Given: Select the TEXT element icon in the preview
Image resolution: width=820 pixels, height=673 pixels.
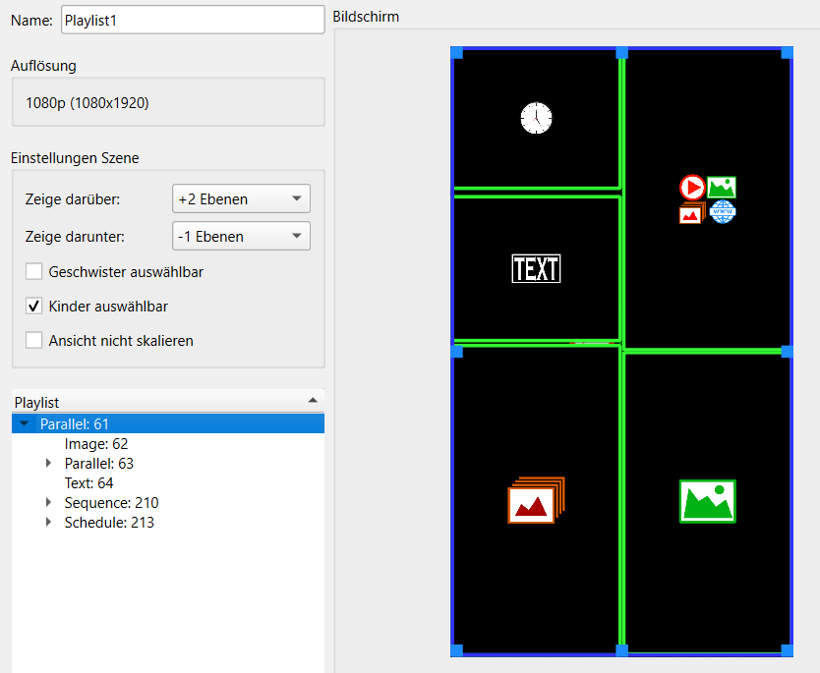Looking at the screenshot, I should (536, 268).
